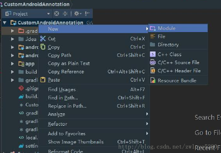Click the C++ Class icon
Screen dimensions: 221x153
click(x=153, y=54)
